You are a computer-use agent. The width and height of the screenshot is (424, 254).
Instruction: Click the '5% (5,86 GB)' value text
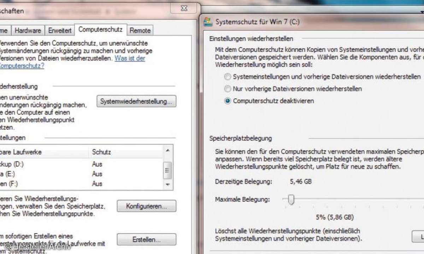pos(335,217)
